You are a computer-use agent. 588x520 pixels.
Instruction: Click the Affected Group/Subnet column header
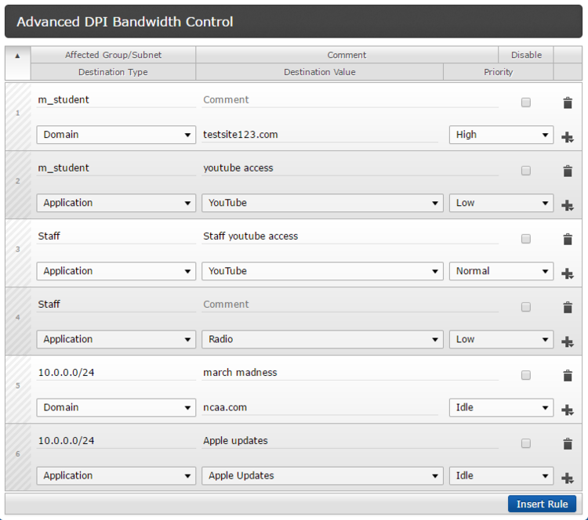[x=113, y=55]
